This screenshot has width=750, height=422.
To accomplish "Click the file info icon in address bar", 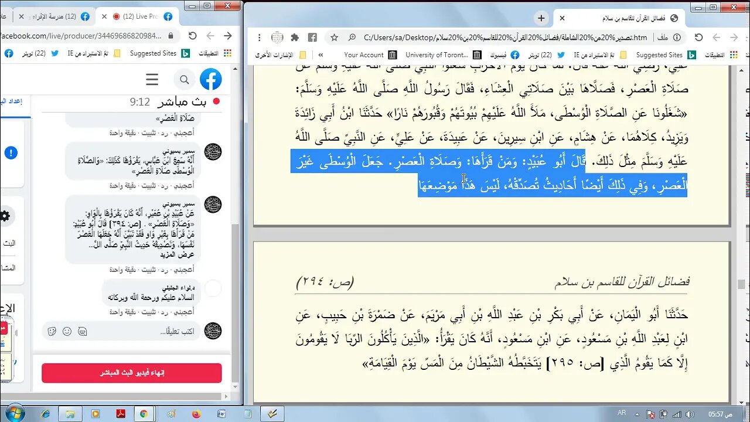I will (677, 38).
